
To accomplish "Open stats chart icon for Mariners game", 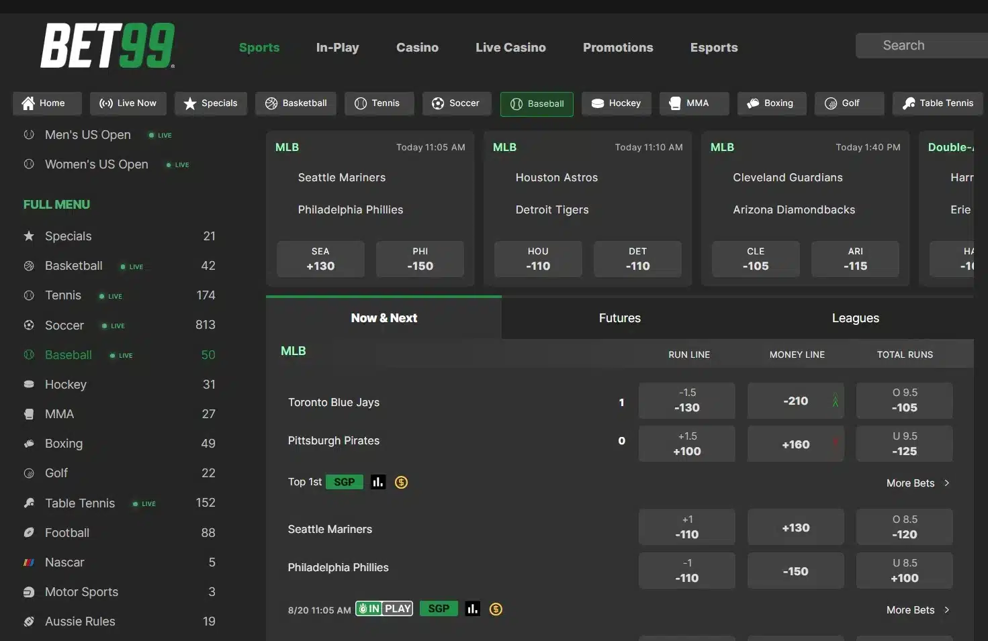I will [473, 609].
